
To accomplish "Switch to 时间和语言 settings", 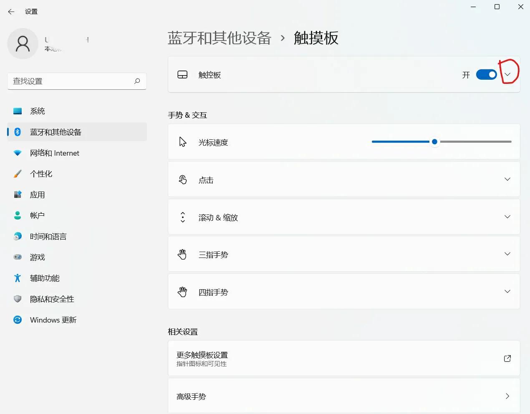I will tap(48, 236).
